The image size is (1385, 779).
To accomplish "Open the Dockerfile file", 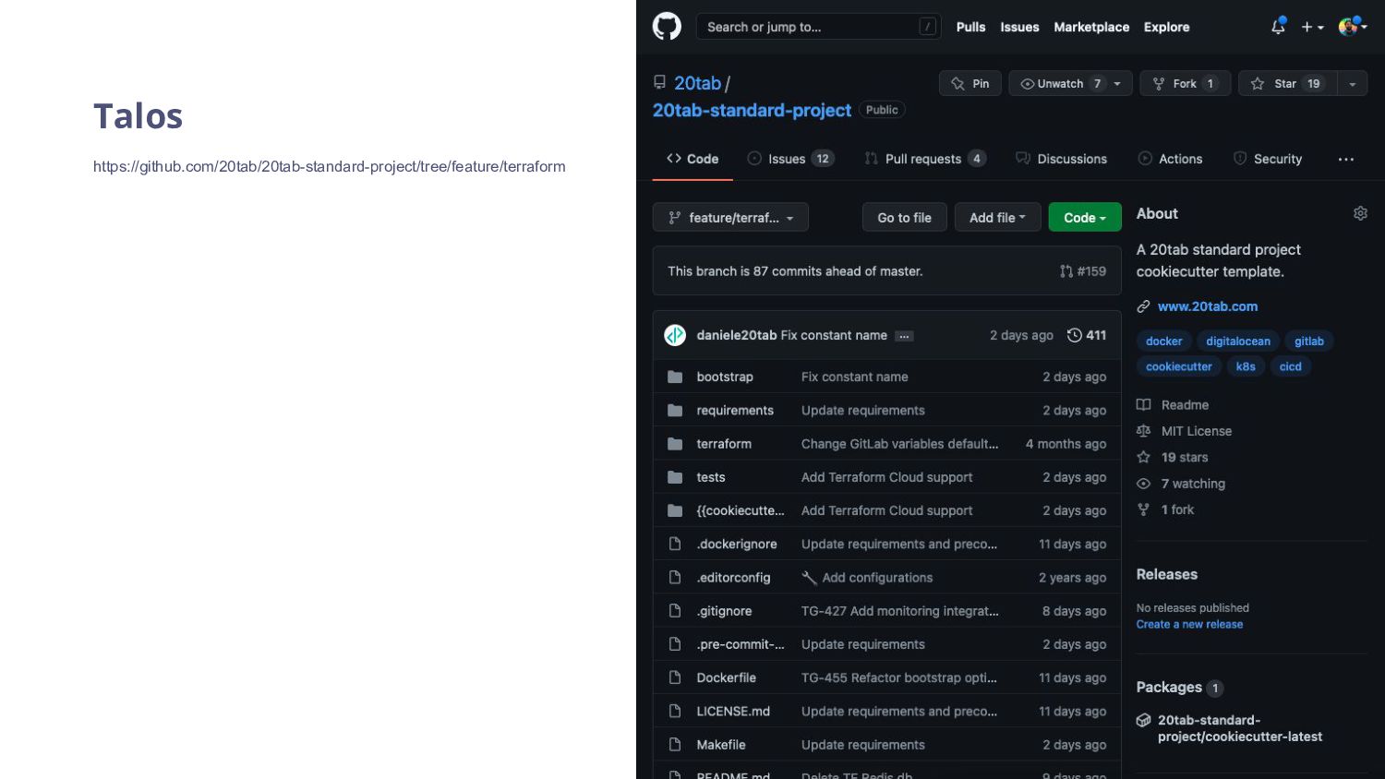I will [x=726, y=677].
